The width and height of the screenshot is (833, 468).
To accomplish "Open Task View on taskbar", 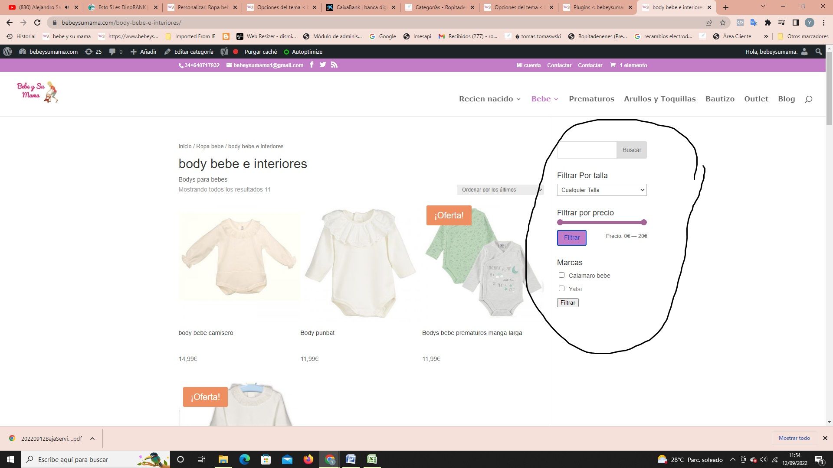I will pos(201,459).
